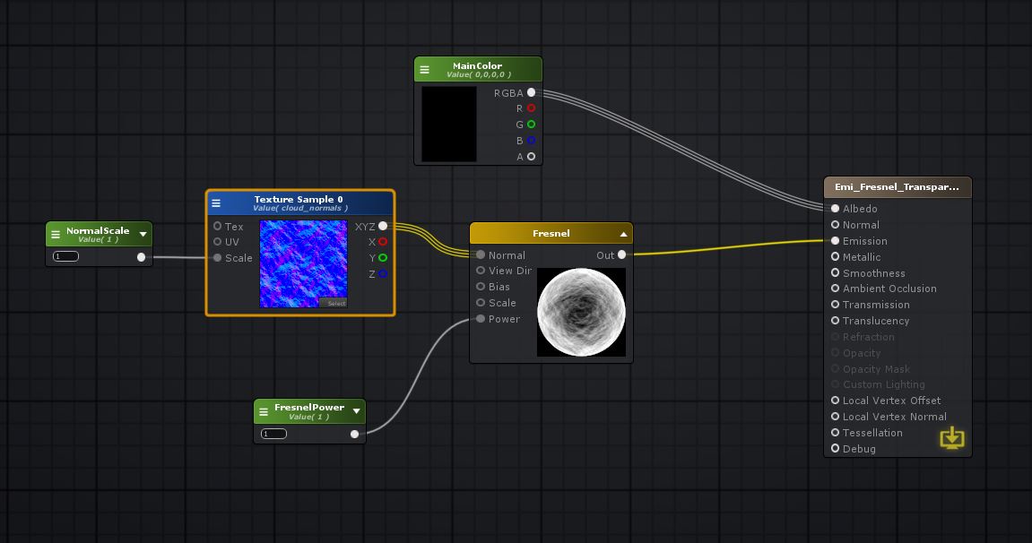The width and height of the screenshot is (1032, 543).
Task: Click Texture Sample Scale input port
Action: 217,258
